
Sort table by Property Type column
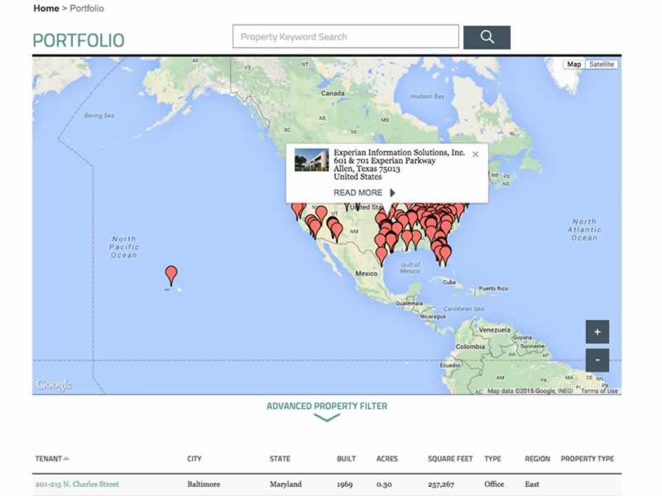(588, 459)
